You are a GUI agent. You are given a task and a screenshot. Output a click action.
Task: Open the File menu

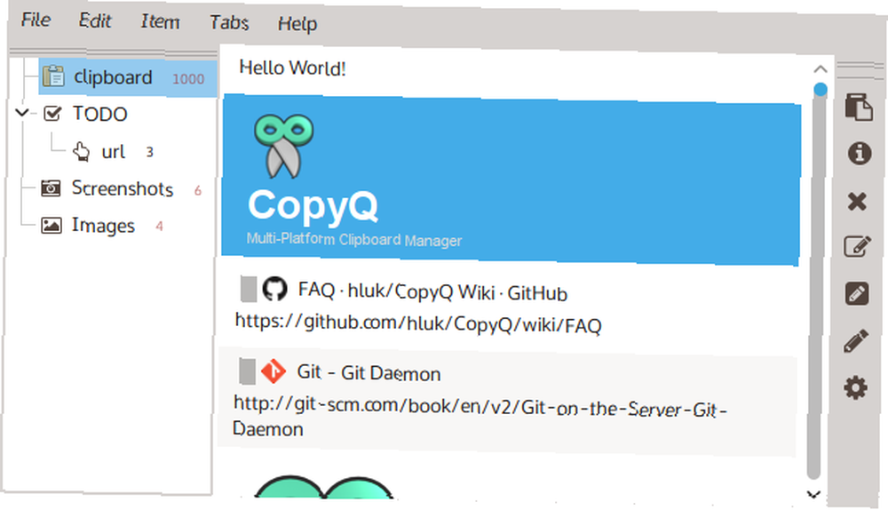tap(36, 20)
